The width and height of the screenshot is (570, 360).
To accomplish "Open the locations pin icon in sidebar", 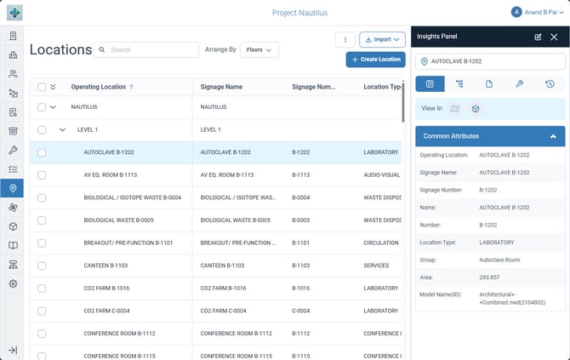I will click(13, 188).
